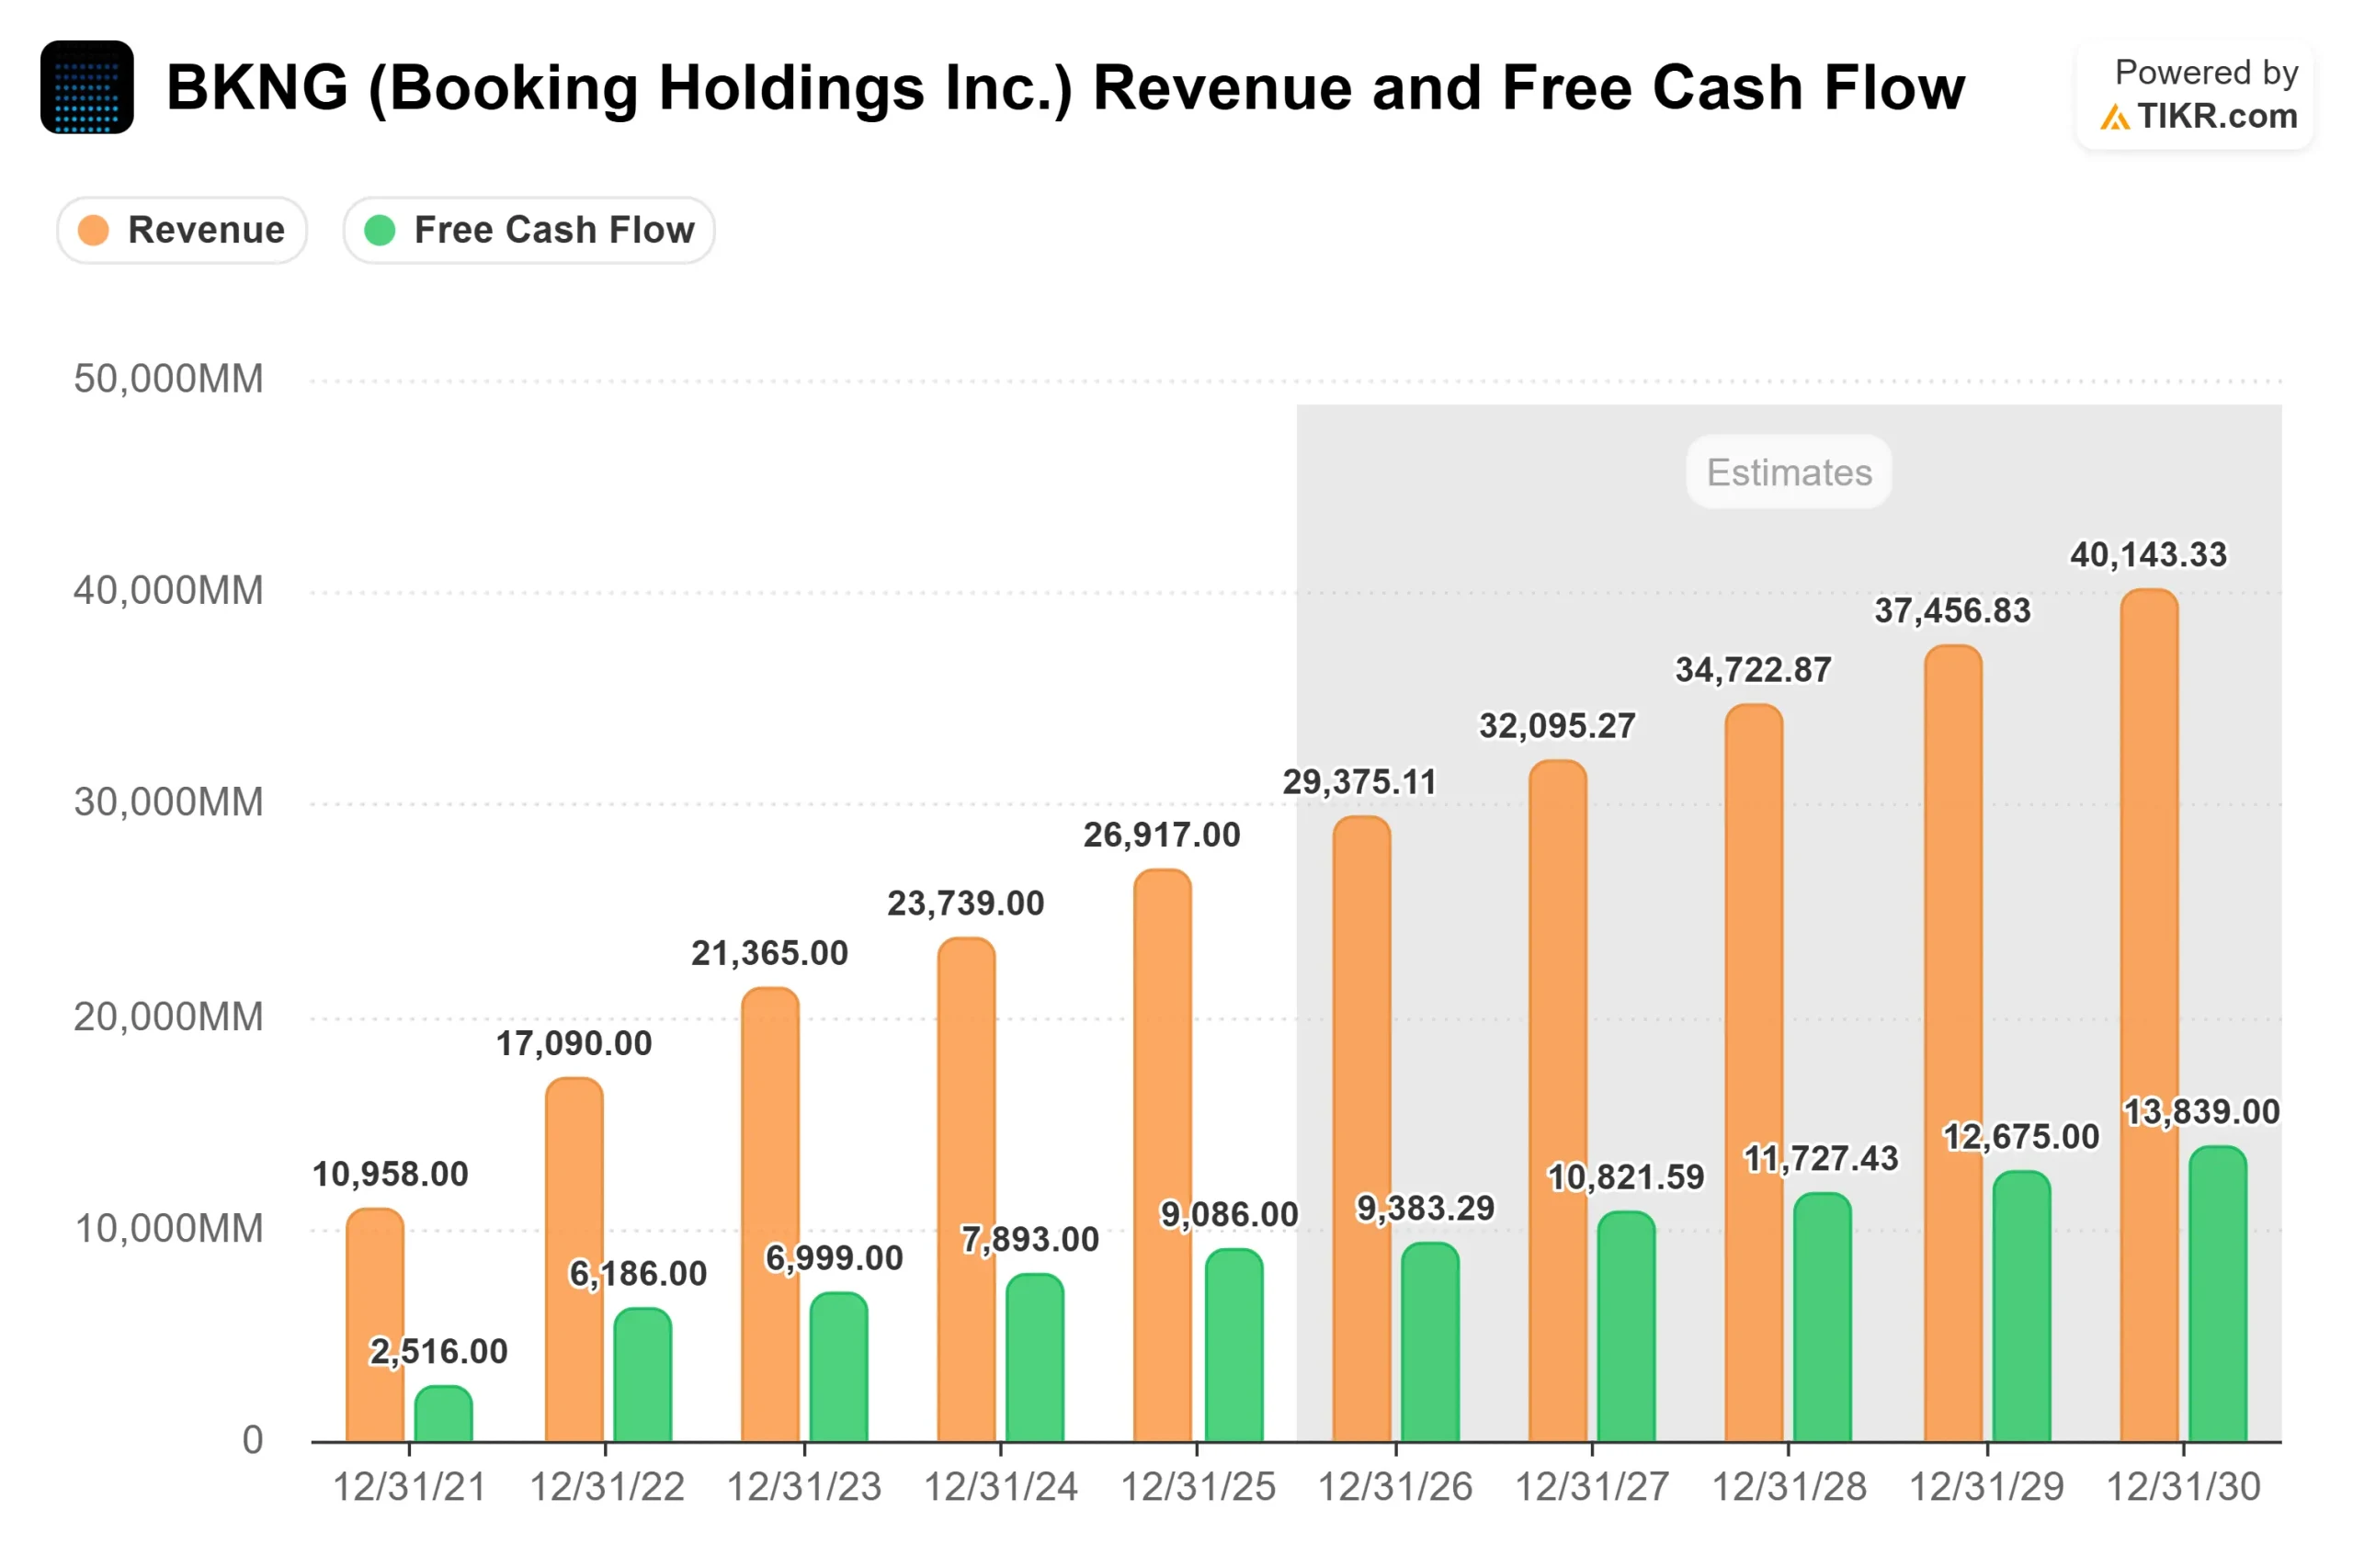Image resolution: width=2353 pixels, height=1568 pixels.
Task: Click the green Free Cash Flow dot
Action: pos(380,230)
